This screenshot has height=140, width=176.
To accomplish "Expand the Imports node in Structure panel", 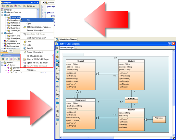I will 2,63.
